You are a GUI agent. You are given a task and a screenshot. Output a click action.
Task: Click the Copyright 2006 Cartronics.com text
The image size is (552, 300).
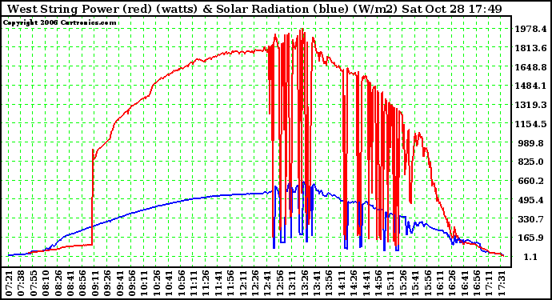click(59, 22)
